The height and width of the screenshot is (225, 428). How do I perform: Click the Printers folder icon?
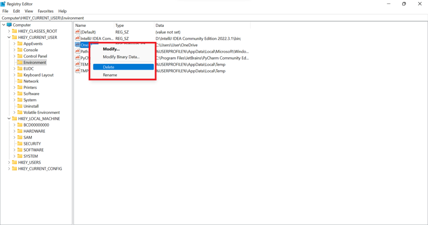[20, 87]
